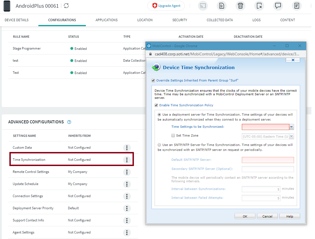Image resolution: width=315 pixels, height=239 pixels.
Task: Open the Security tab
Action: 180,20
